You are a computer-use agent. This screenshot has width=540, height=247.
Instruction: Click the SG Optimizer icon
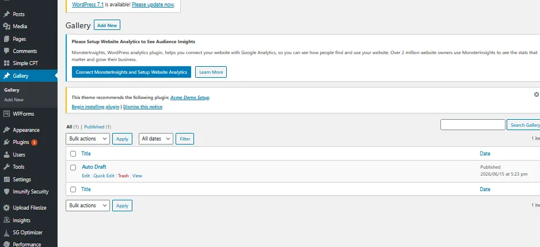pyautogui.click(x=6, y=233)
